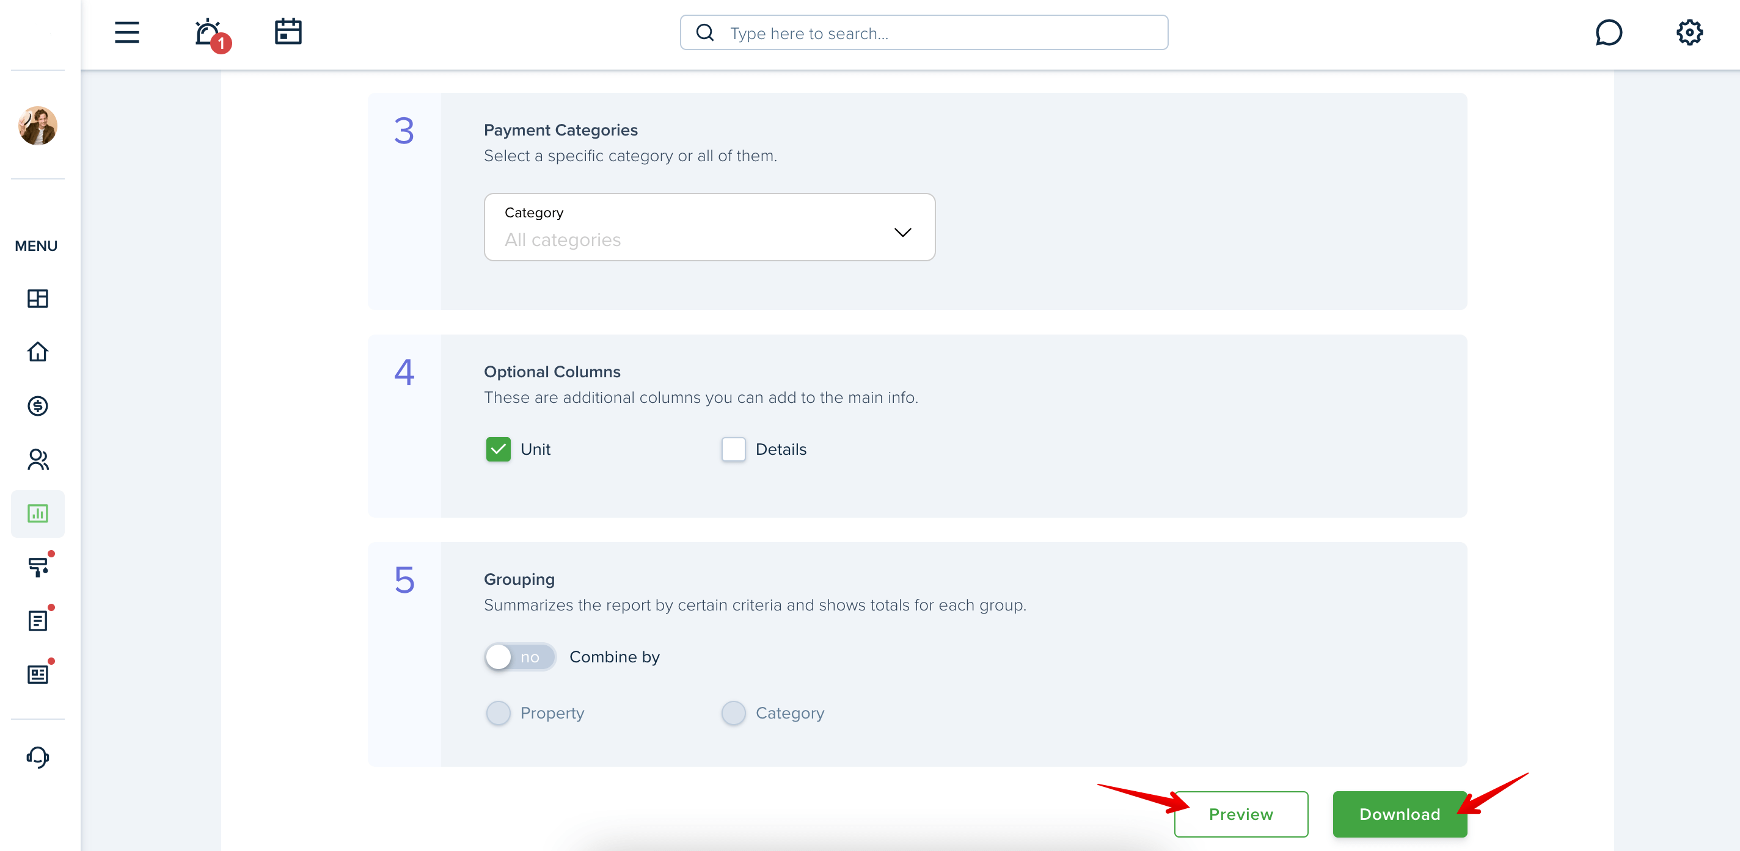Click the green Download button
This screenshot has height=851, width=1740.
tap(1400, 814)
